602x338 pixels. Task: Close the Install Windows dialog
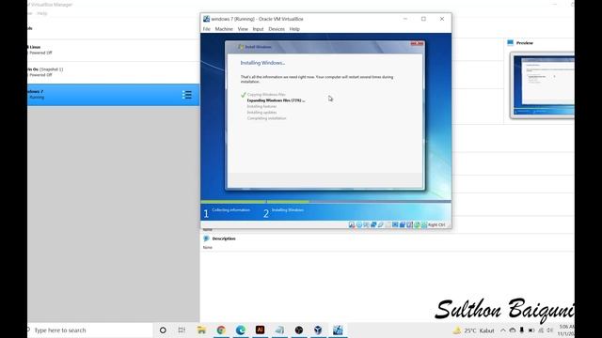tap(417, 44)
